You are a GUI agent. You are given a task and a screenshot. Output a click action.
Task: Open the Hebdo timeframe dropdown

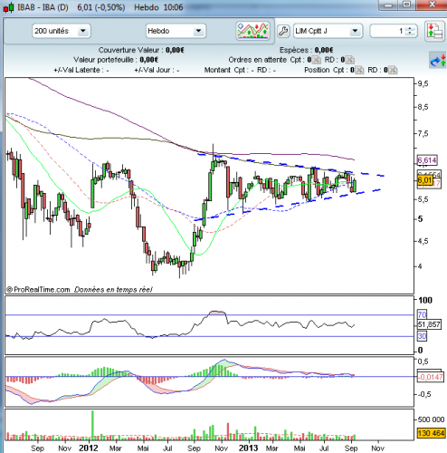coord(176,31)
